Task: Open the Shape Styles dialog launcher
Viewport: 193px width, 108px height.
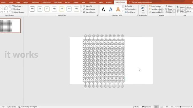Action: pos(97,15)
